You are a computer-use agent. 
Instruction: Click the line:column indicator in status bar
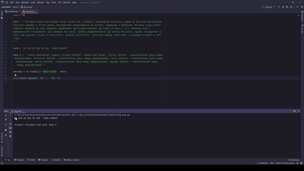[x=272, y=163]
